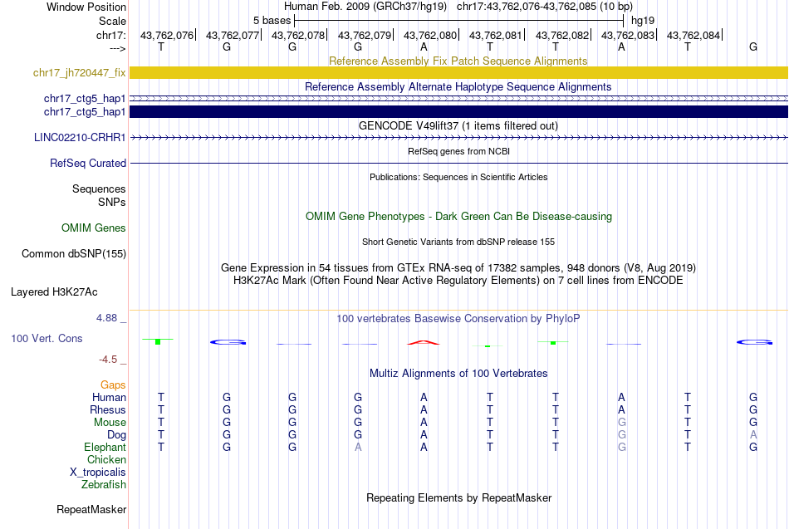This screenshot has width=789, height=529.
Task: Open the Layered H3K27Ac track label
Action: pyautogui.click(x=54, y=292)
